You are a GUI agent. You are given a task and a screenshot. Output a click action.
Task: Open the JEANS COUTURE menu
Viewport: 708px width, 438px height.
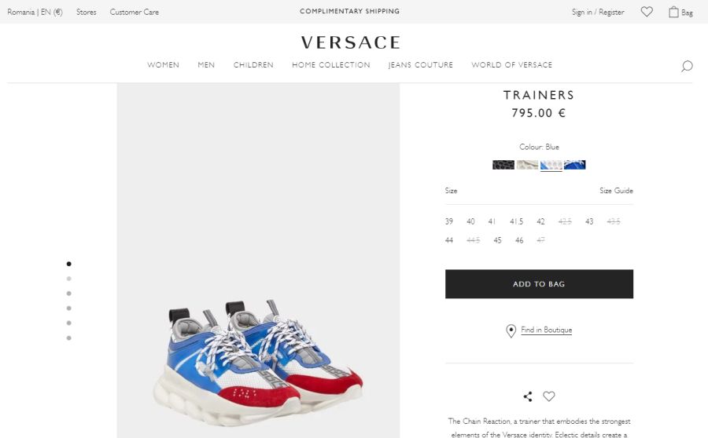[420, 65]
